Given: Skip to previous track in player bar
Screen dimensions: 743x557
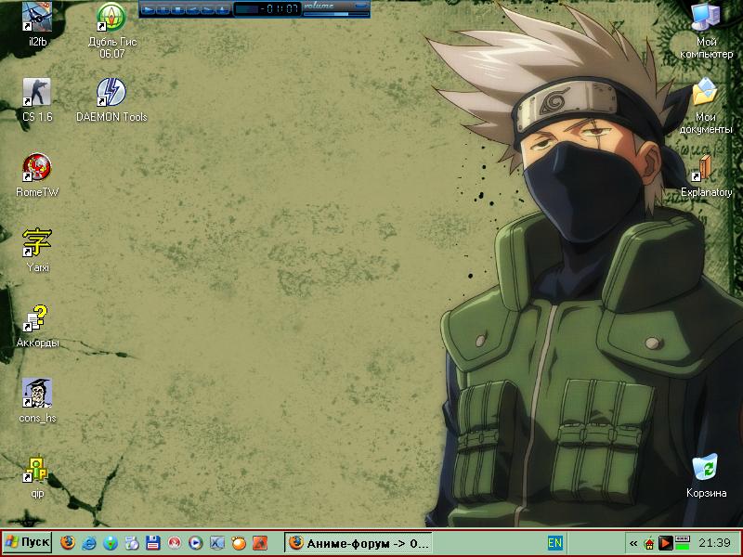Looking at the screenshot, I should click(x=193, y=9).
